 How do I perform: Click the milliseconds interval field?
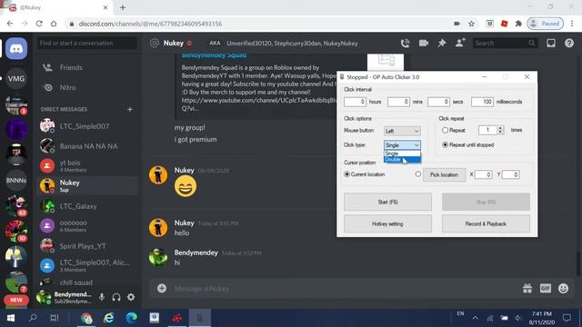tap(482, 102)
